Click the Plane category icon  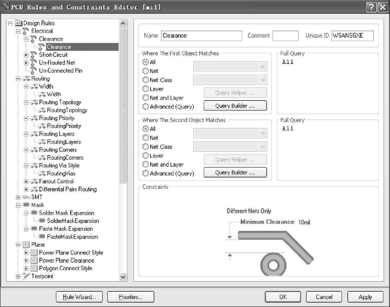pos(26,245)
